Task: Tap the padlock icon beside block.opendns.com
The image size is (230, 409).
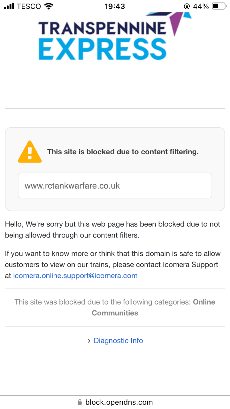Action: coord(80,402)
